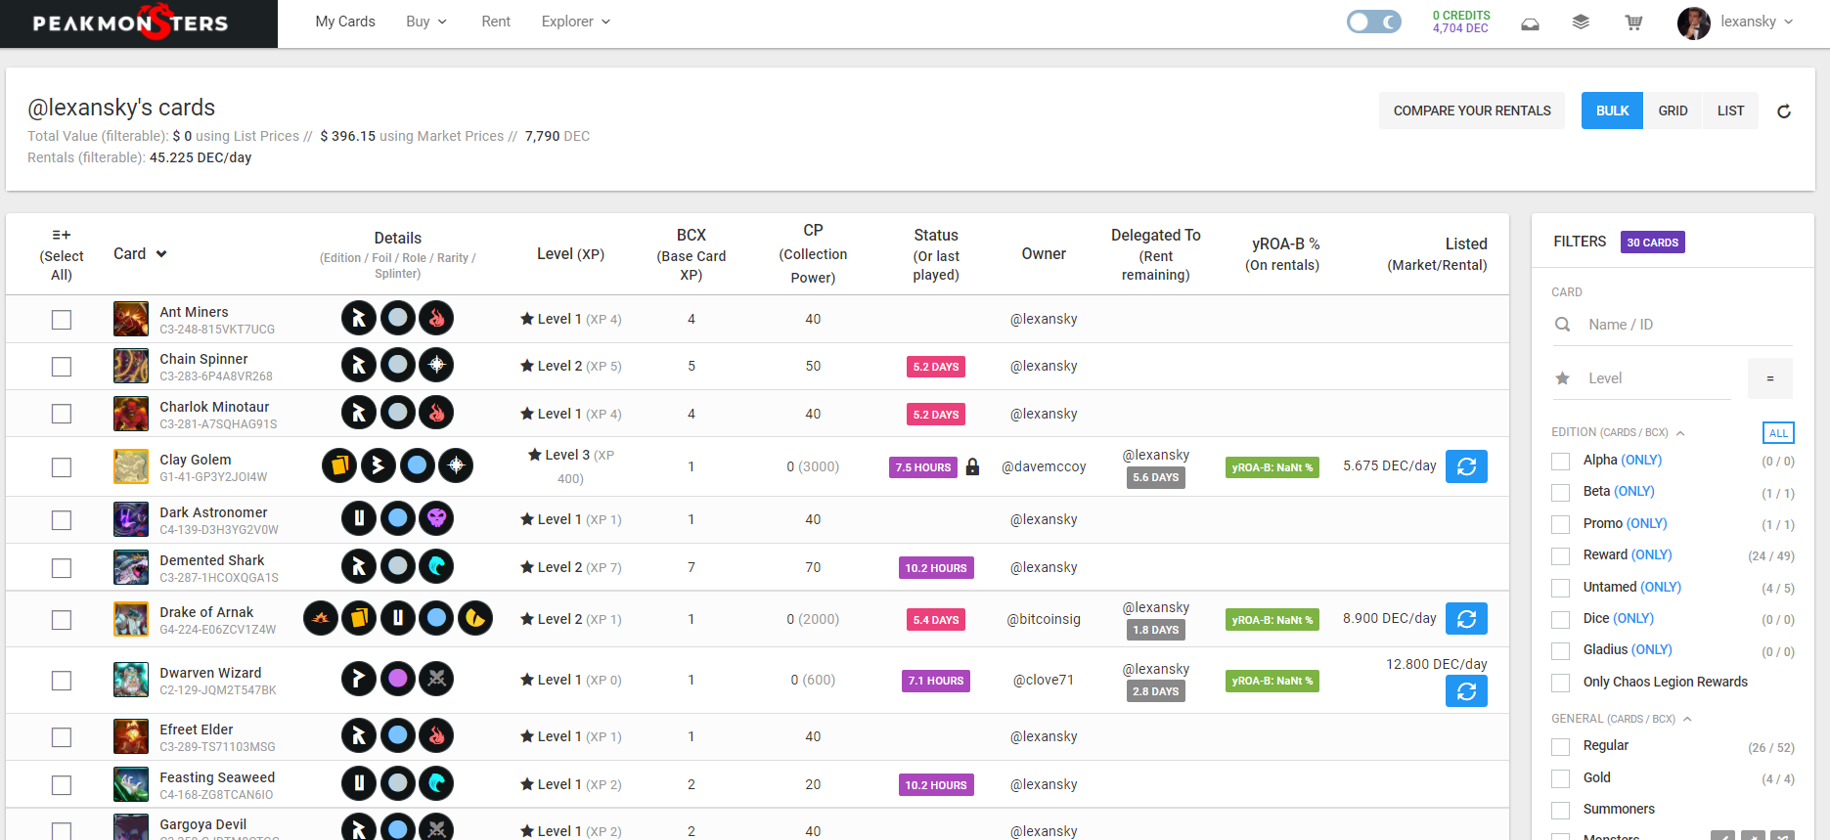This screenshot has height=840, width=1830.
Task: Click the Charlok Minotaur common rarity icon
Action: pos(398,413)
